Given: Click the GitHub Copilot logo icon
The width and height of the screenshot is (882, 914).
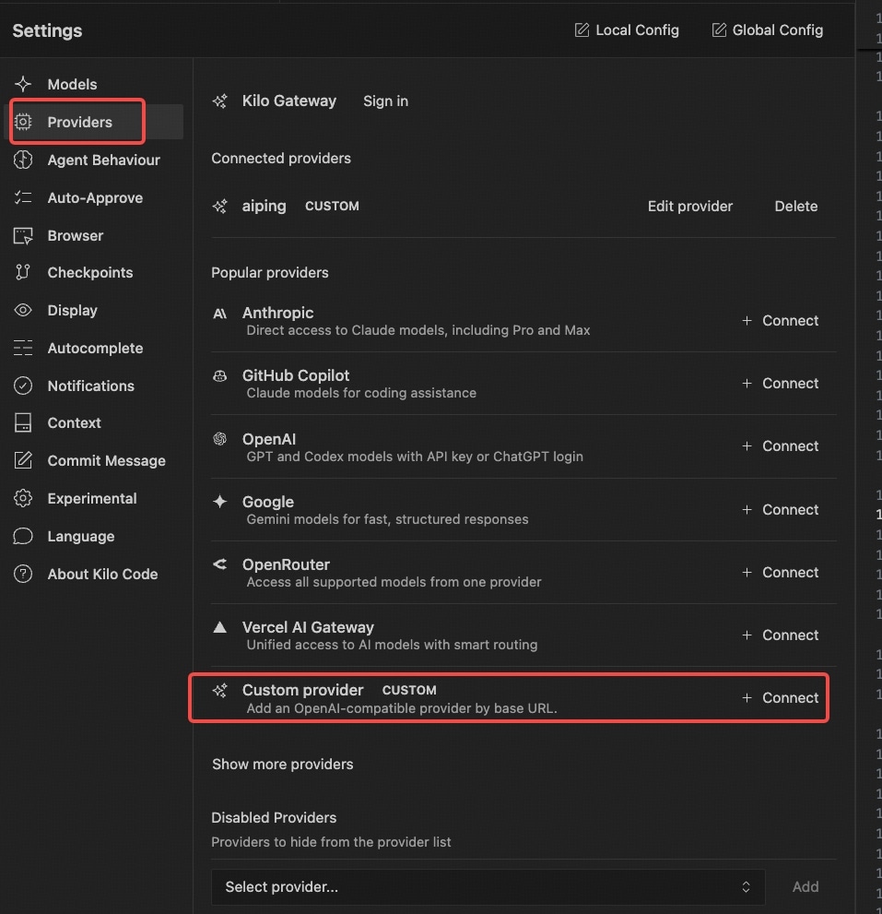Looking at the screenshot, I should 219,376.
